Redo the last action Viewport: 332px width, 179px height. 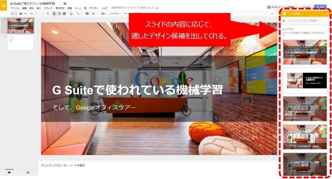pyautogui.click(x=31, y=14)
